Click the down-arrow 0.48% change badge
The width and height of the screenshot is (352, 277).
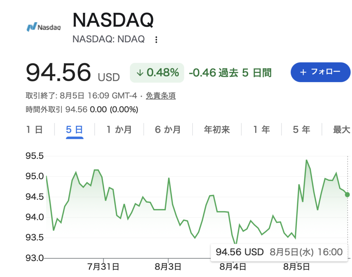click(157, 73)
